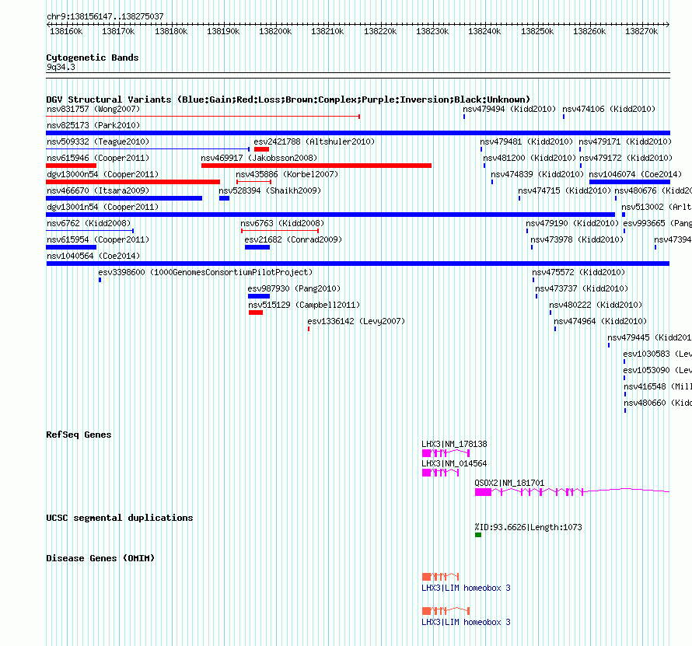The height and width of the screenshot is (646, 692).
Task: Click the nsv469917 (Jakobsson2008) loss bar
Action: pyautogui.click(x=316, y=166)
